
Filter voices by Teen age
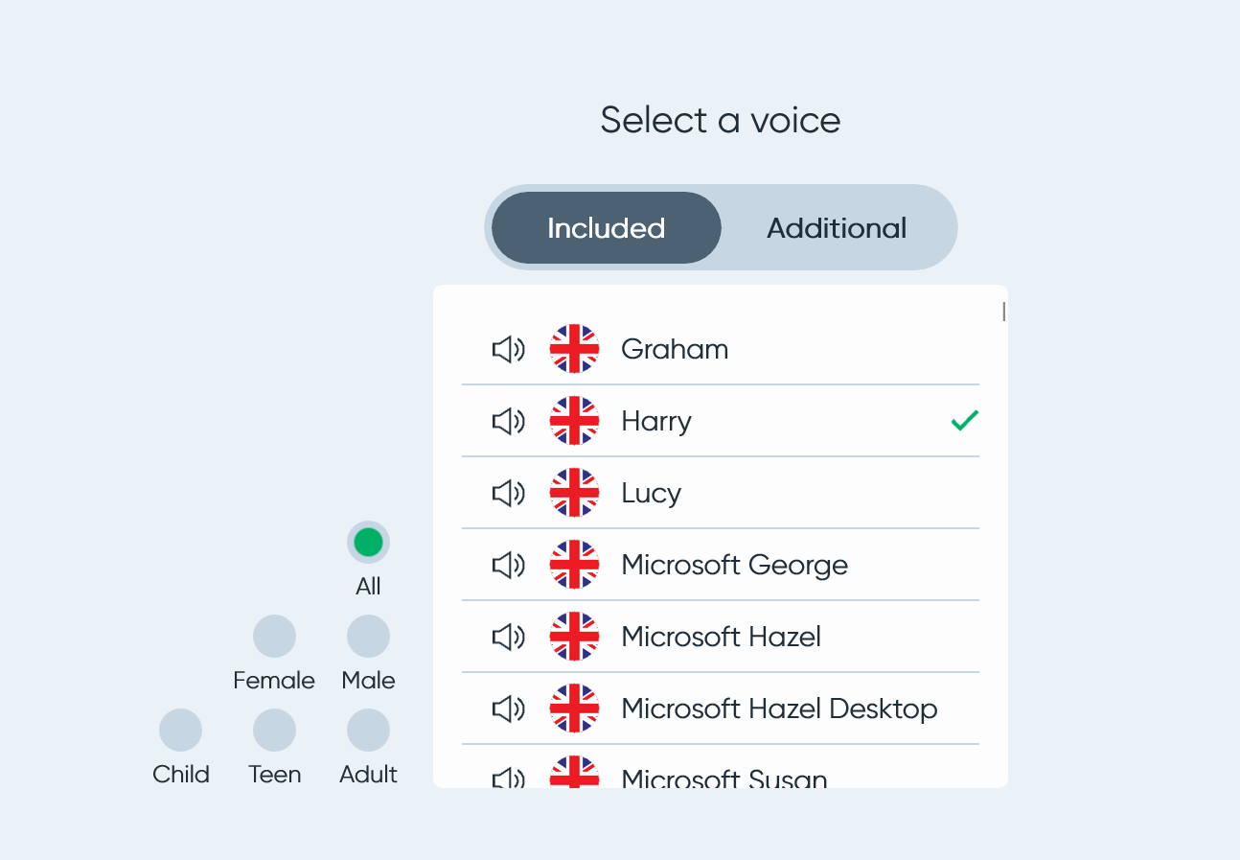tap(274, 731)
